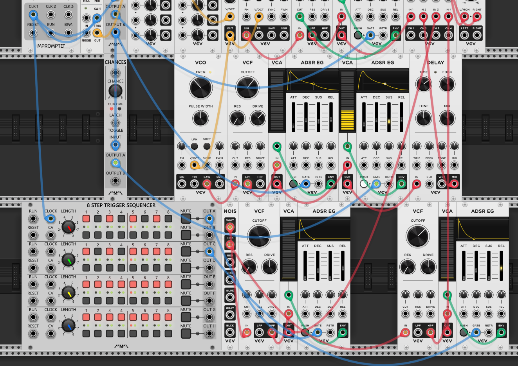Click the VCO FREQ knob

coord(200,88)
